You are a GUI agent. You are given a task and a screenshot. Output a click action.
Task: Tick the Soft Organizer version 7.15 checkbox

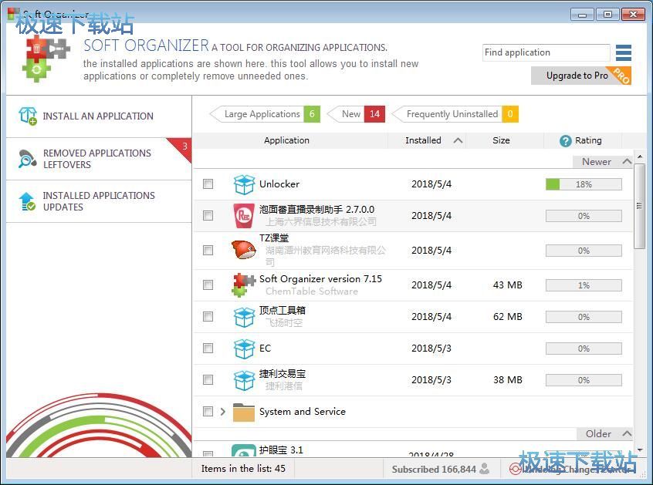click(208, 285)
